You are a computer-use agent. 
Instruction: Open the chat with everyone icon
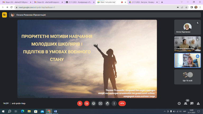click(x=192, y=103)
